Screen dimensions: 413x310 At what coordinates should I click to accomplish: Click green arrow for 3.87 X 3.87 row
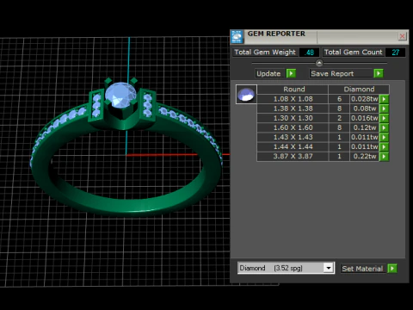click(384, 157)
